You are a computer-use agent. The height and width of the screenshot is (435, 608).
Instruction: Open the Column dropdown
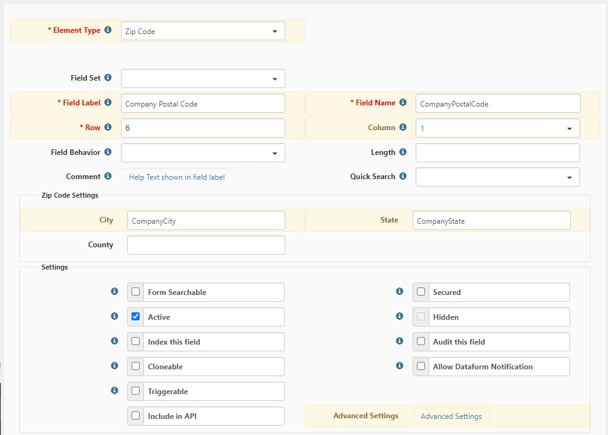tap(498, 128)
